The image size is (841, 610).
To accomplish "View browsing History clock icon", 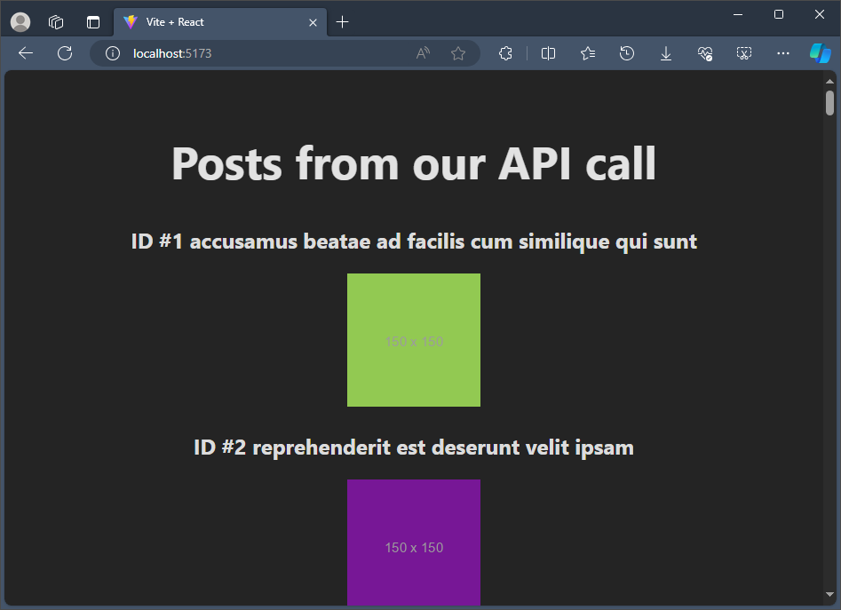I will click(x=627, y=53).
